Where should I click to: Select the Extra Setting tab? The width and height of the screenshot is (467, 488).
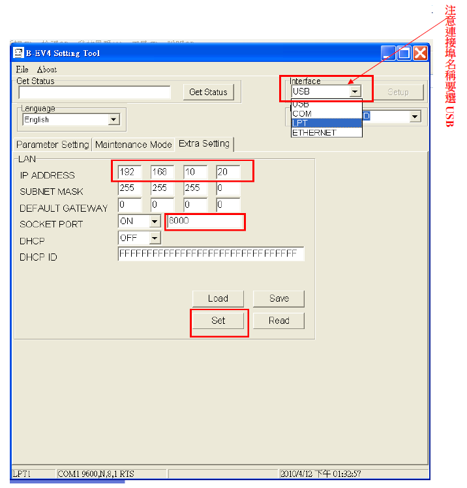[204, 144]
